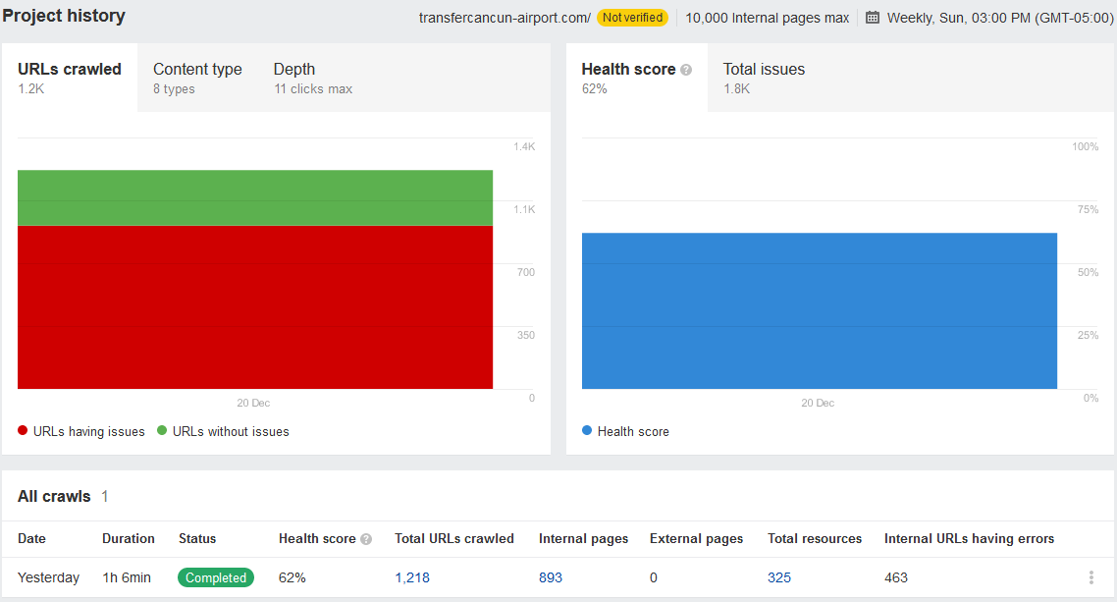Click the help icon next to Health score tab
1117x602 pixels.
(x=686, y=70)
